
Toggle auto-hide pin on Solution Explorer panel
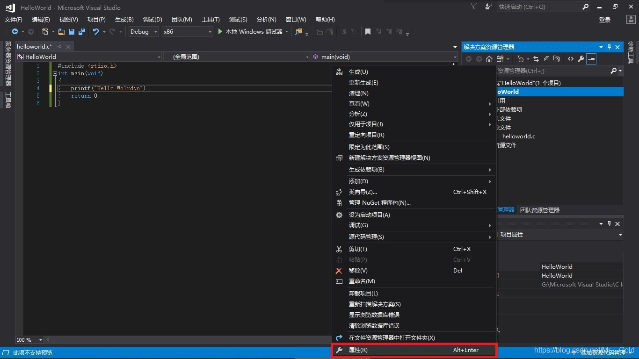coord(609,47)
